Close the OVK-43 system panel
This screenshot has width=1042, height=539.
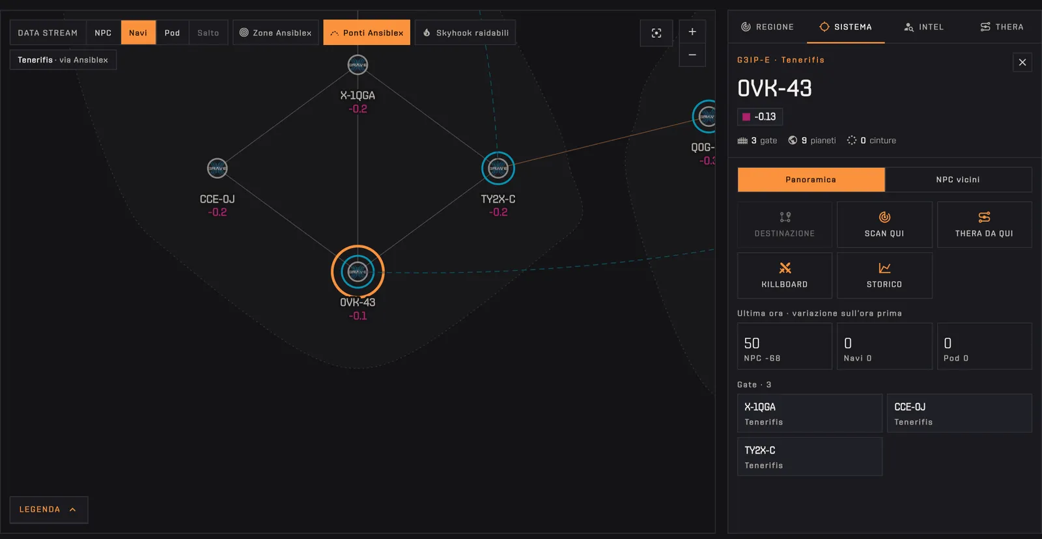tap(1022, 62)
